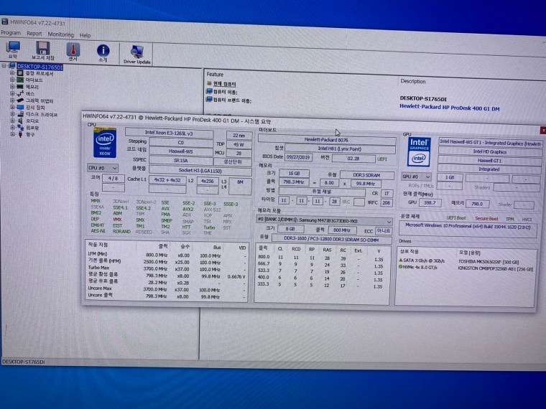This screenshot has height=409, width=546.
Task: Click the 회로망 network icon in tree
Action: 20,128
